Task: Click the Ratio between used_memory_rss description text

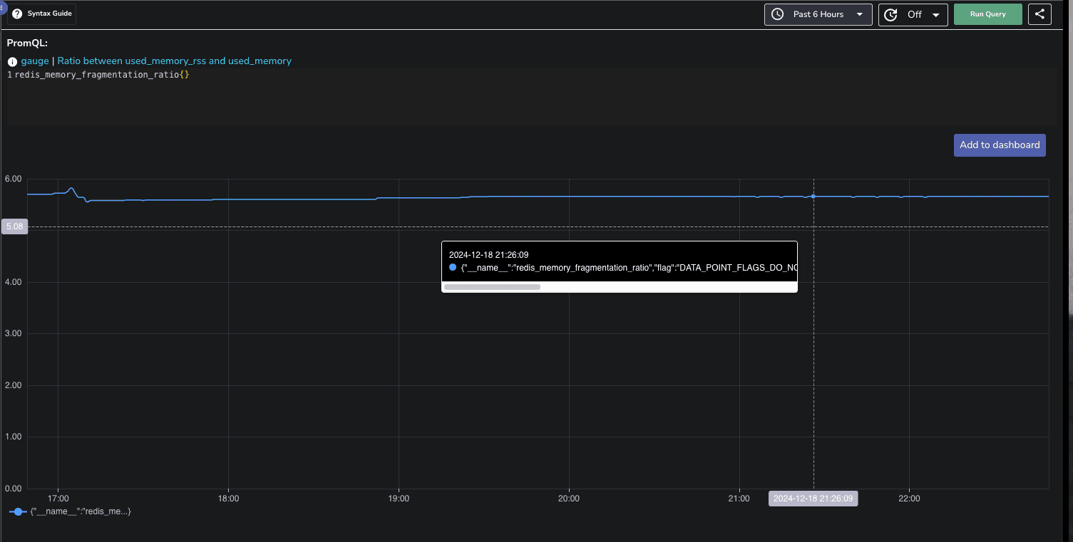Action: [174, 61]
